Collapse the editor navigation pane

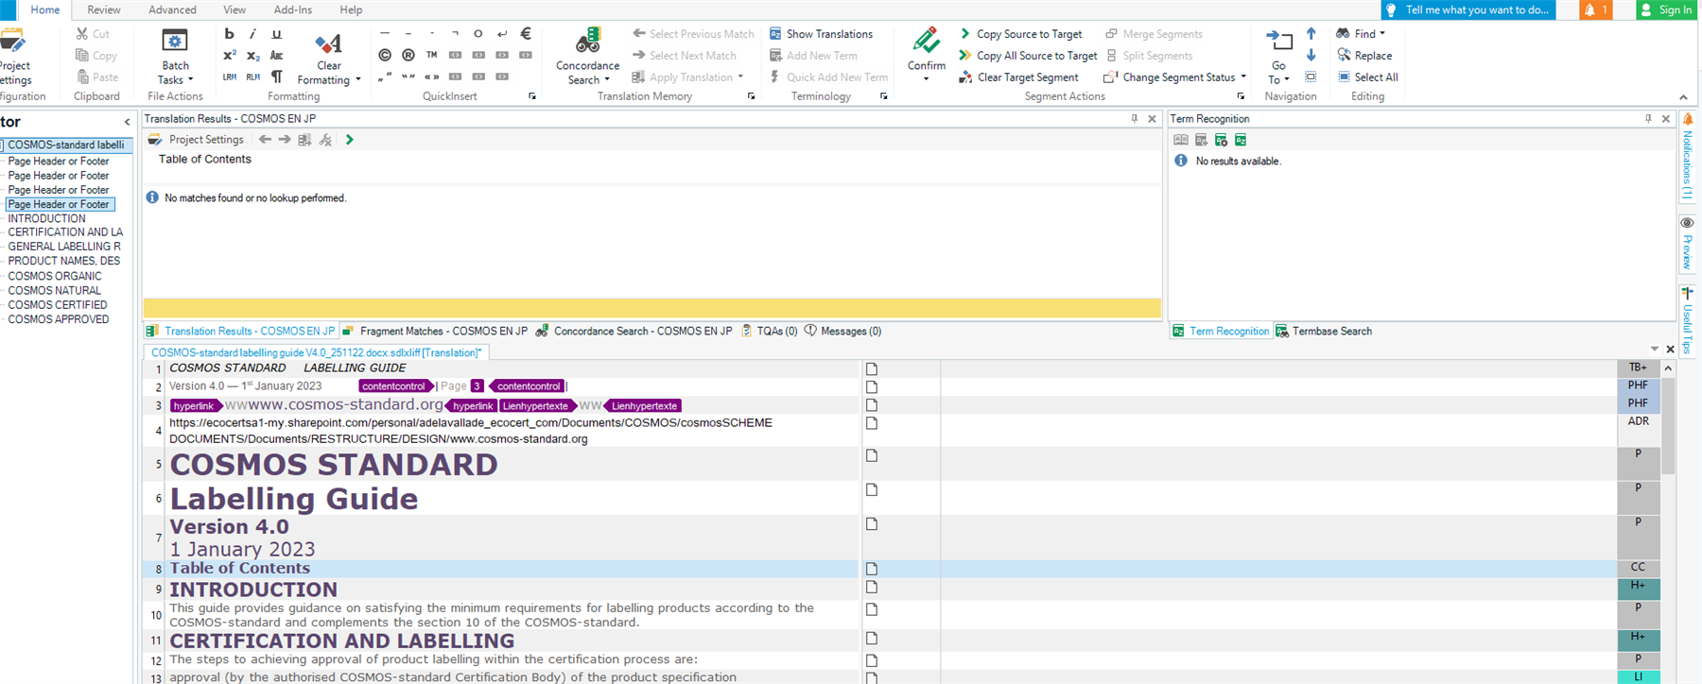(128, 122)
